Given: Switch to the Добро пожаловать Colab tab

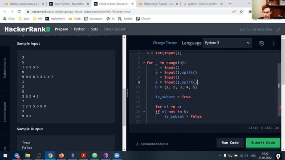Looking at the screenshot, I should pos(24,4).
